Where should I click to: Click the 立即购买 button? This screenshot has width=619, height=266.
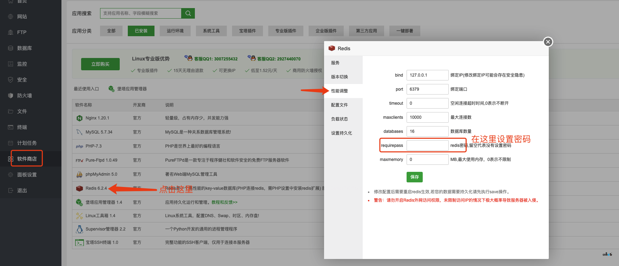(x=100, y=64)
